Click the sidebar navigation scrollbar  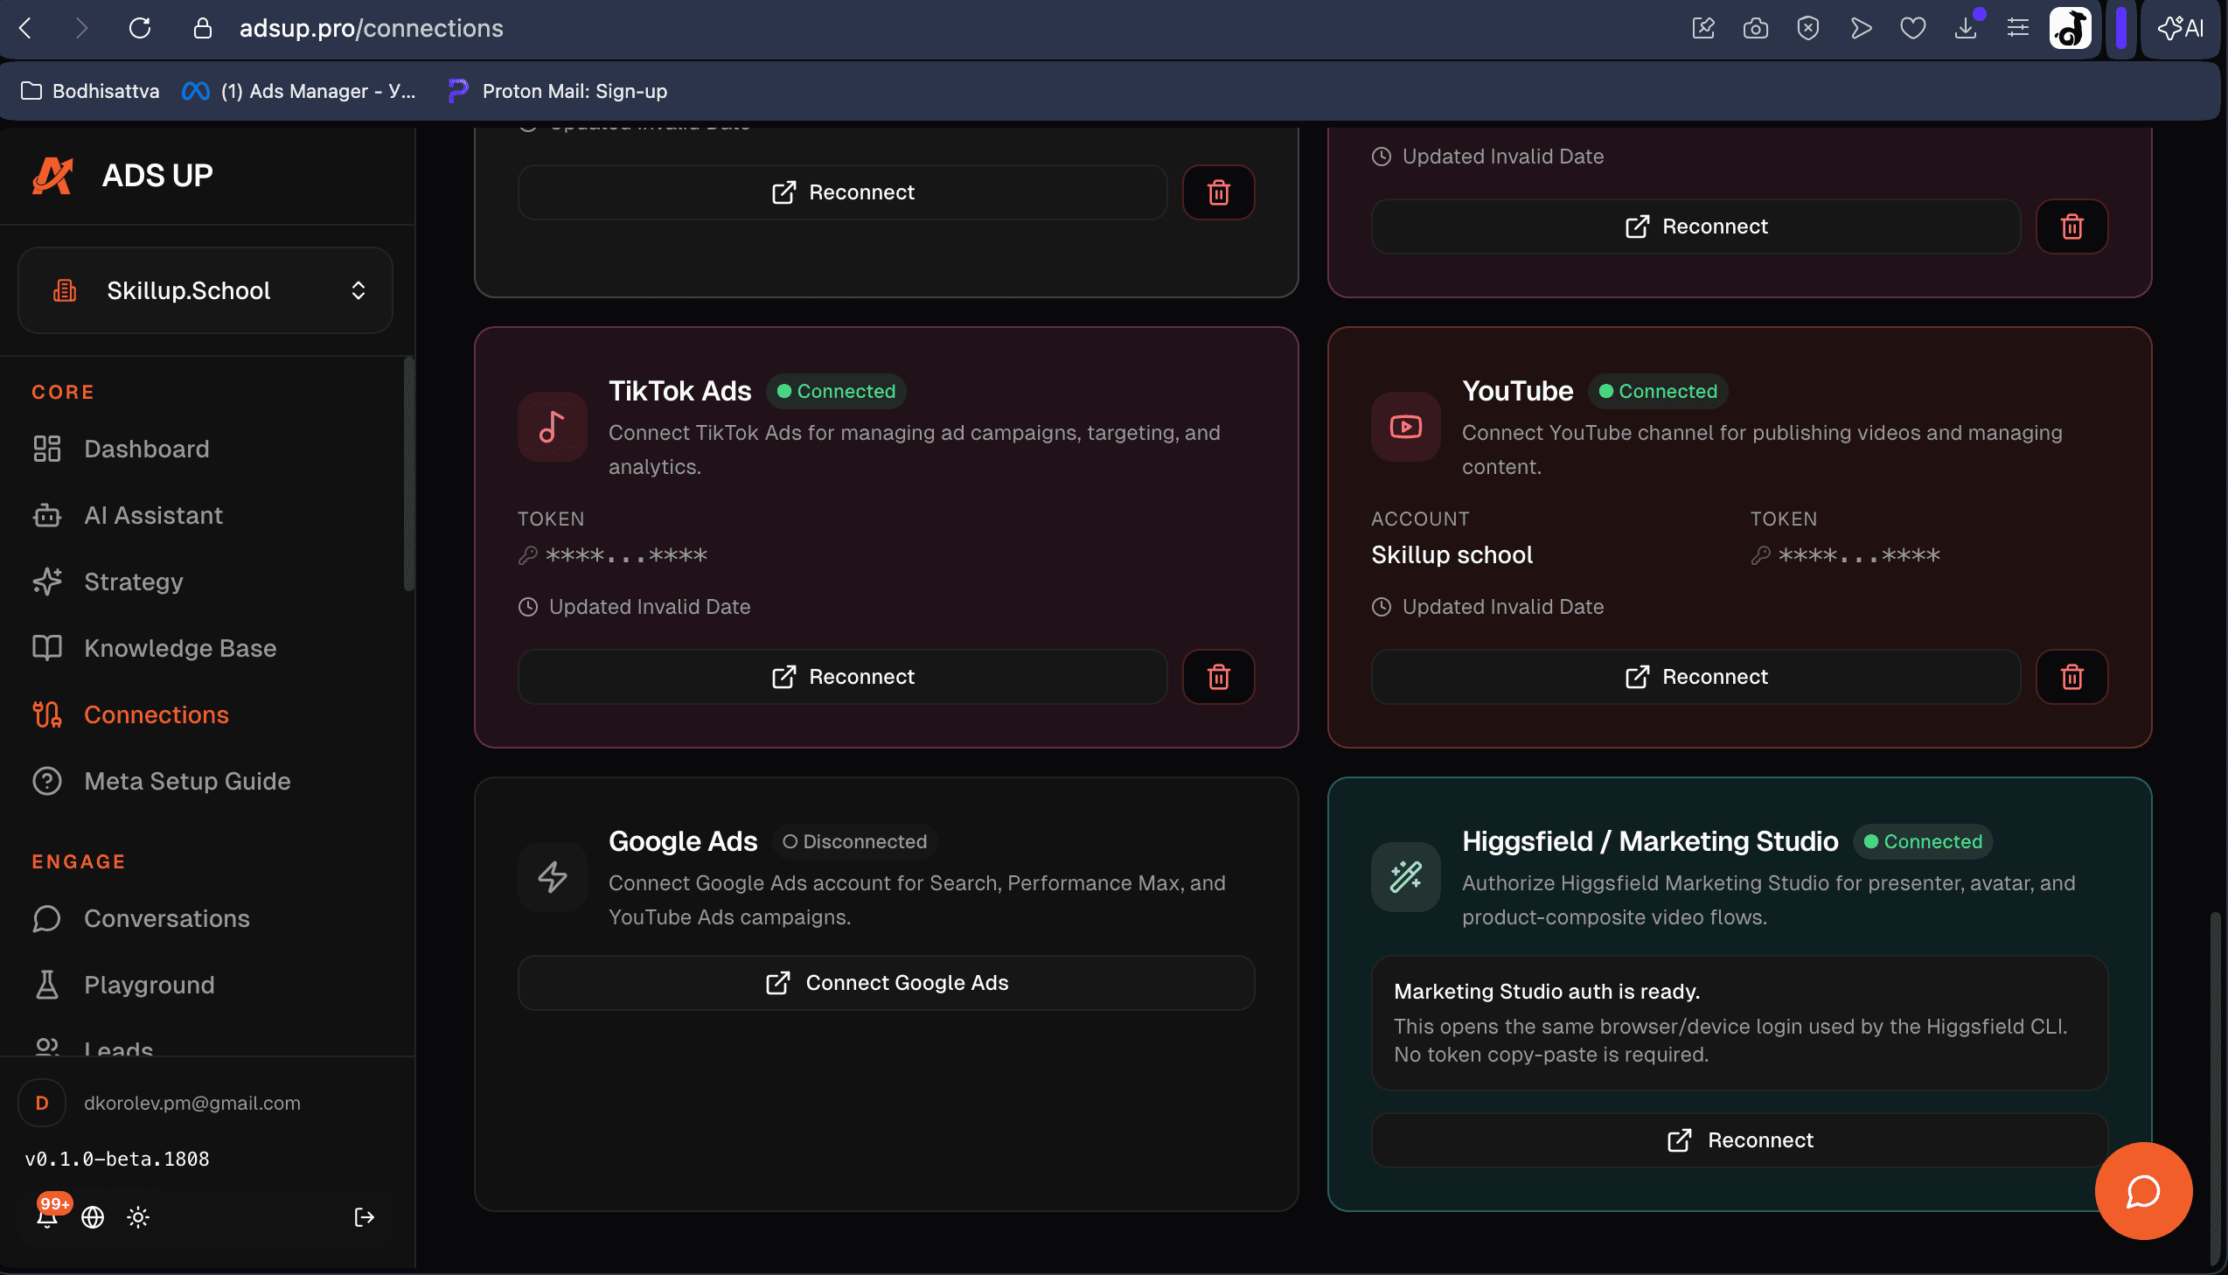pyautogui.click(x=408, y=474)
